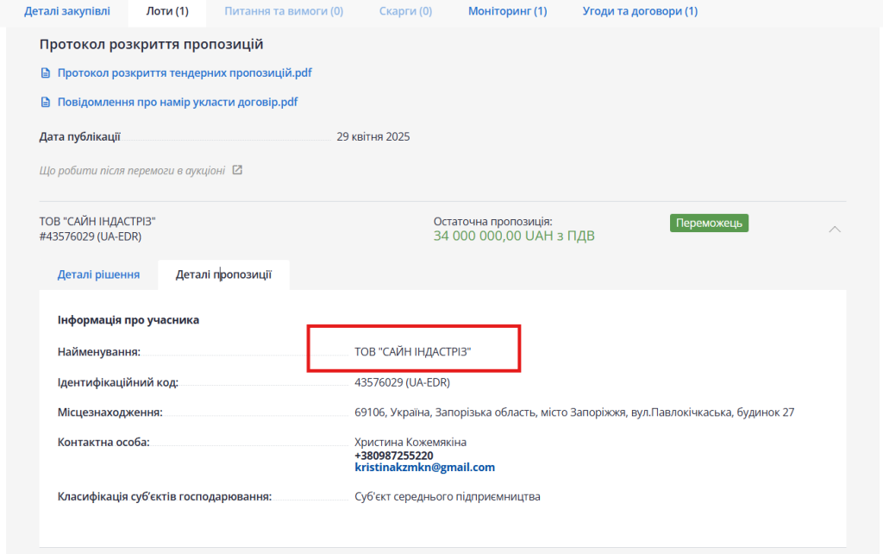Click Суб'єкт середнього підприємництва value

(448, 496)
